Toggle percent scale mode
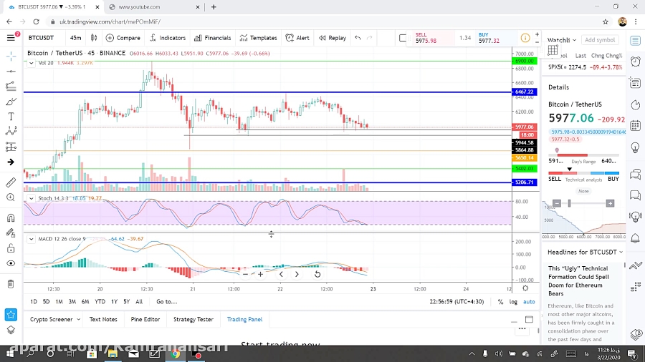Image resolution: width=645 pixels, height=362 pixels. (500, 302)
